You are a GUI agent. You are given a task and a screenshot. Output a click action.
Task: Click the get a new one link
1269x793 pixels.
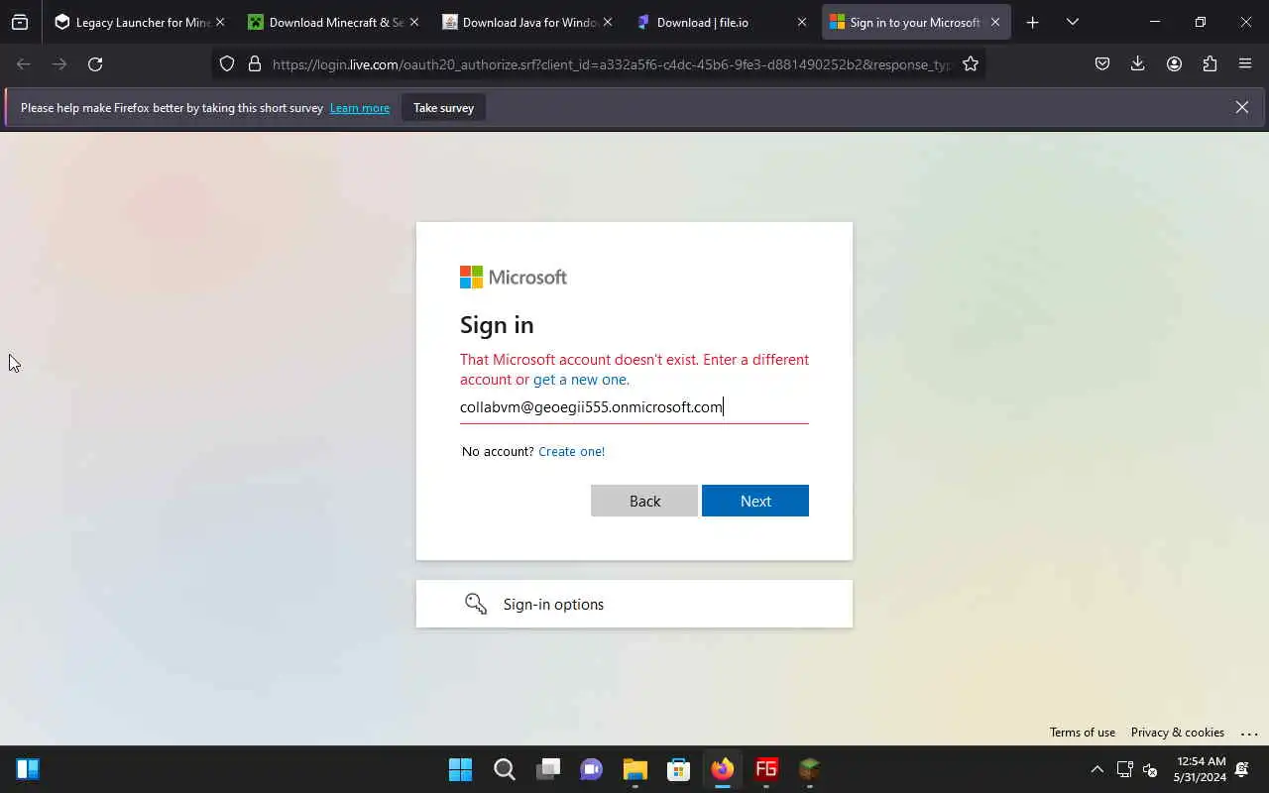580,380
